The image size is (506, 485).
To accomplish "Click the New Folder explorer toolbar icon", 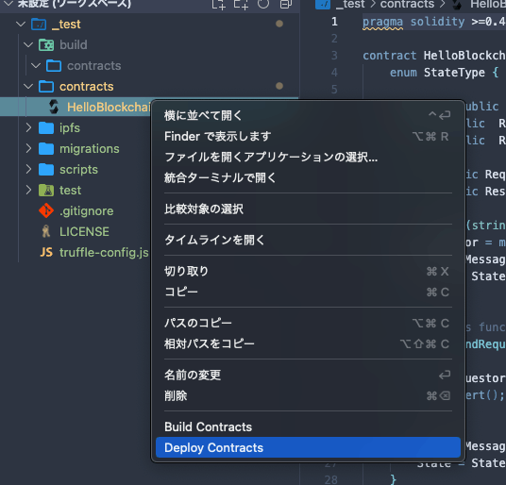I will (241, 4).
